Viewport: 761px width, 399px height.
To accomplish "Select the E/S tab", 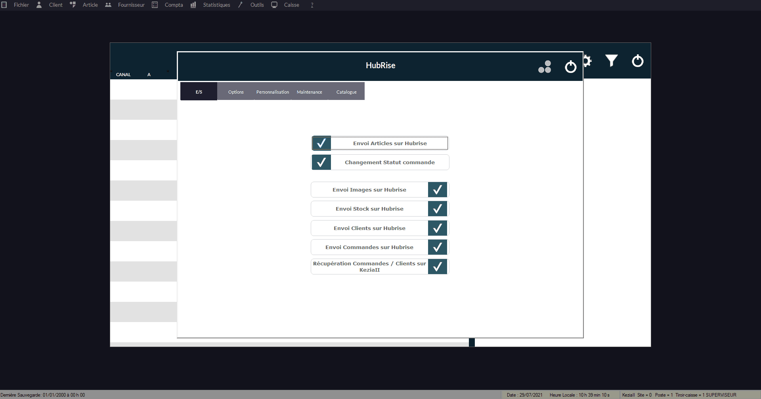I will (x=199, y=92).
